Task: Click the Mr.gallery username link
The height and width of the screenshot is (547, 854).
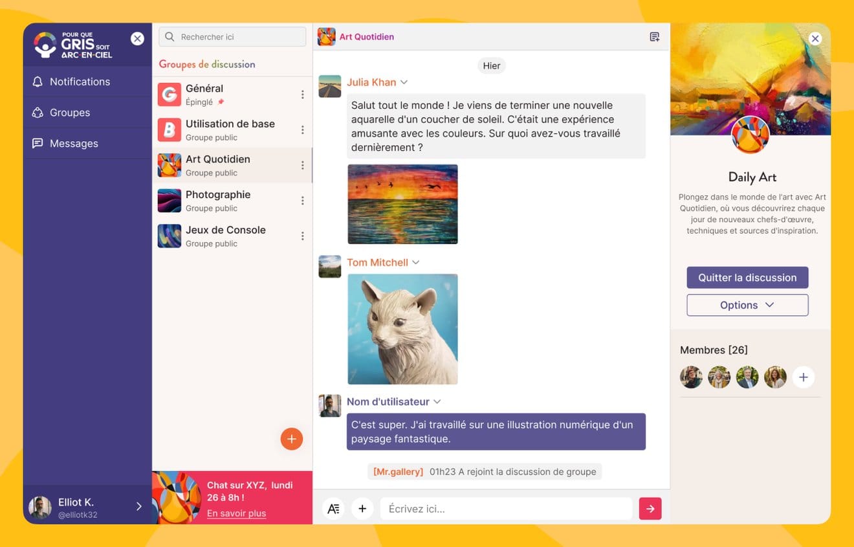Action: coord(398,472)
